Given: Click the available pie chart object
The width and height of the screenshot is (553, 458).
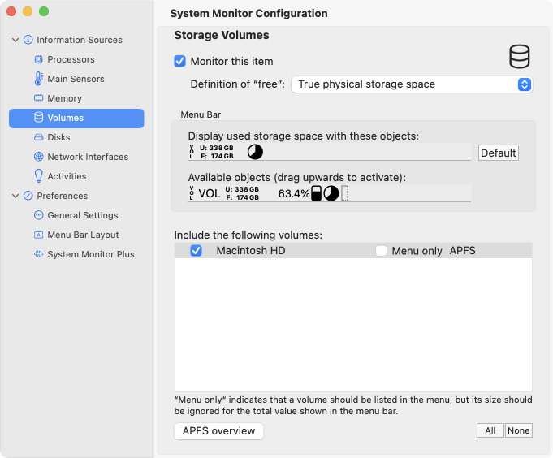Looking at the screenshot, I should (331, 193).
